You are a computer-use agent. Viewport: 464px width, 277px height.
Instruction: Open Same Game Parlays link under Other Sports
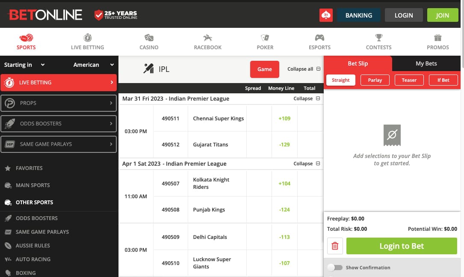[42, 232]
